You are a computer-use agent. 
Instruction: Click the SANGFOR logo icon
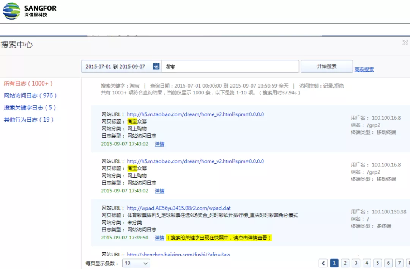point(11,11)
